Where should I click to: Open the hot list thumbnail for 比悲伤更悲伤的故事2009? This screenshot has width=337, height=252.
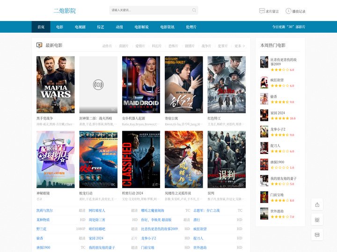[264, 62]
